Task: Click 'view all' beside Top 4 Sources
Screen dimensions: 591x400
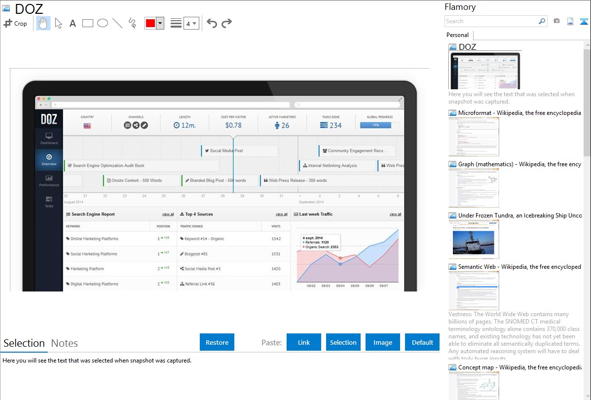Action: click(x=282, y=214)
